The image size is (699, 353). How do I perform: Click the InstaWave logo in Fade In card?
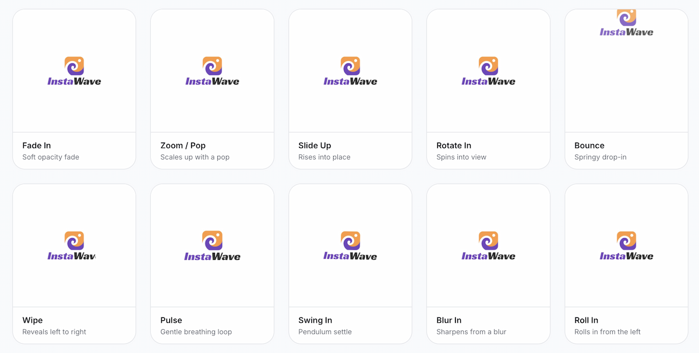coord(74,71)
